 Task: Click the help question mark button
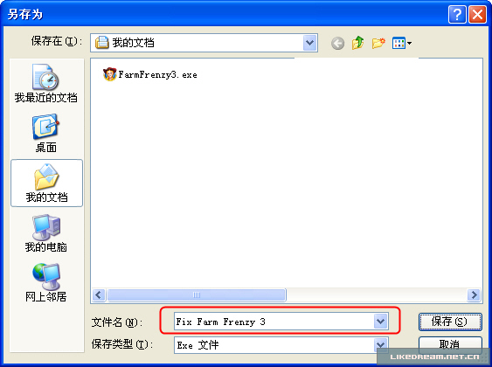pyautogui.click(x=457, y=15)
